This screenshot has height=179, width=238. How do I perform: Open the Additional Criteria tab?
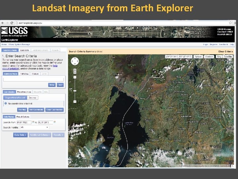40,50
